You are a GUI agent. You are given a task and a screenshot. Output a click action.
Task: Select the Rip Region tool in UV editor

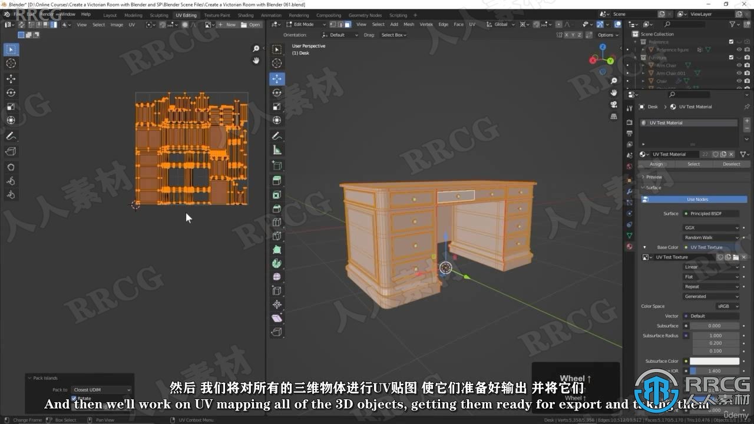click(x=11, y=152)
